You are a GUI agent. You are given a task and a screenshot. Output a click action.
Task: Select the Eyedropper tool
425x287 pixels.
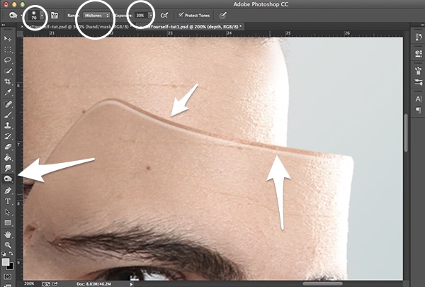pyautogui.click(x=8, y=93)
